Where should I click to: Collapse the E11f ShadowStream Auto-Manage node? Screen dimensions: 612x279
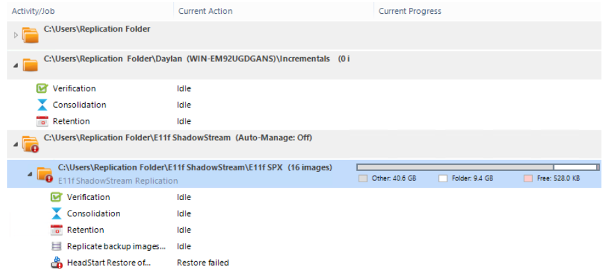click(16, 144)
